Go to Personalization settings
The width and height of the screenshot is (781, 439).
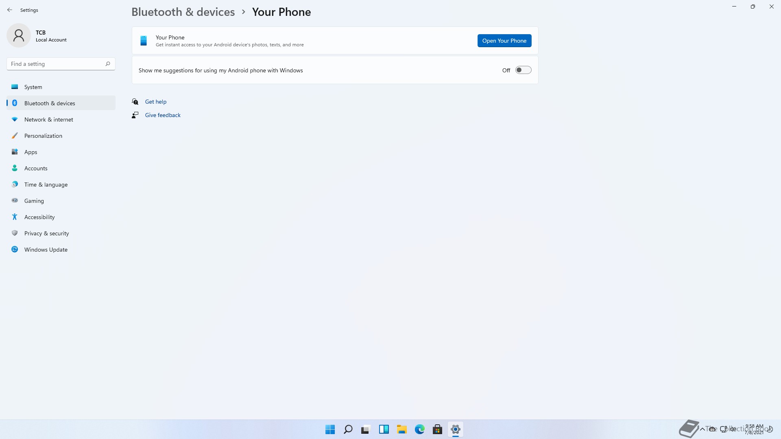pos(61,135)
